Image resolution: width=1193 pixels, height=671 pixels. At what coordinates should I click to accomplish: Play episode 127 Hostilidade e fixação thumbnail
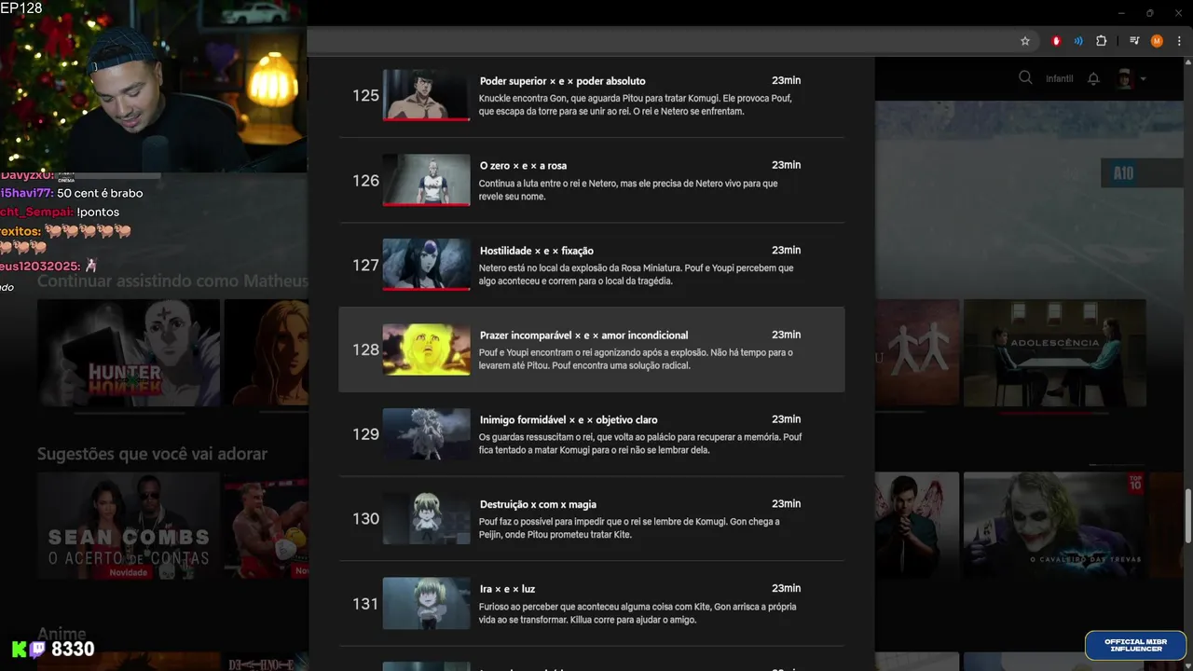click(426, 264)
